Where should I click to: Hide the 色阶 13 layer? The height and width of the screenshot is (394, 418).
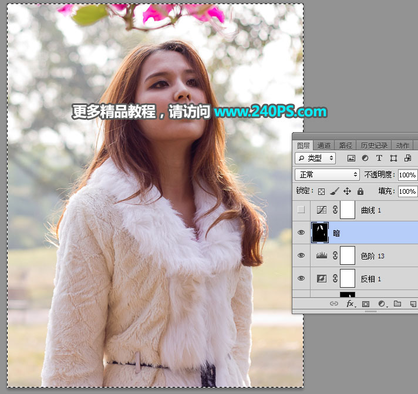pyautogui.click(x=301, y=256)
